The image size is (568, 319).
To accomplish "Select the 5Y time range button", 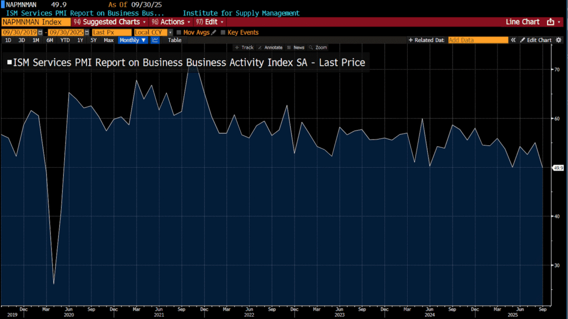I will [x=93, y=40].
